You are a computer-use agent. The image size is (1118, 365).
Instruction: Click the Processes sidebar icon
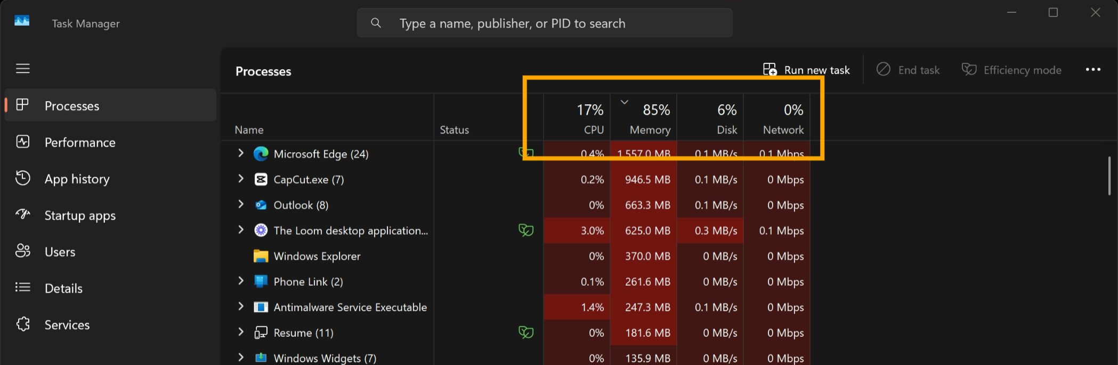coord(22,105)
